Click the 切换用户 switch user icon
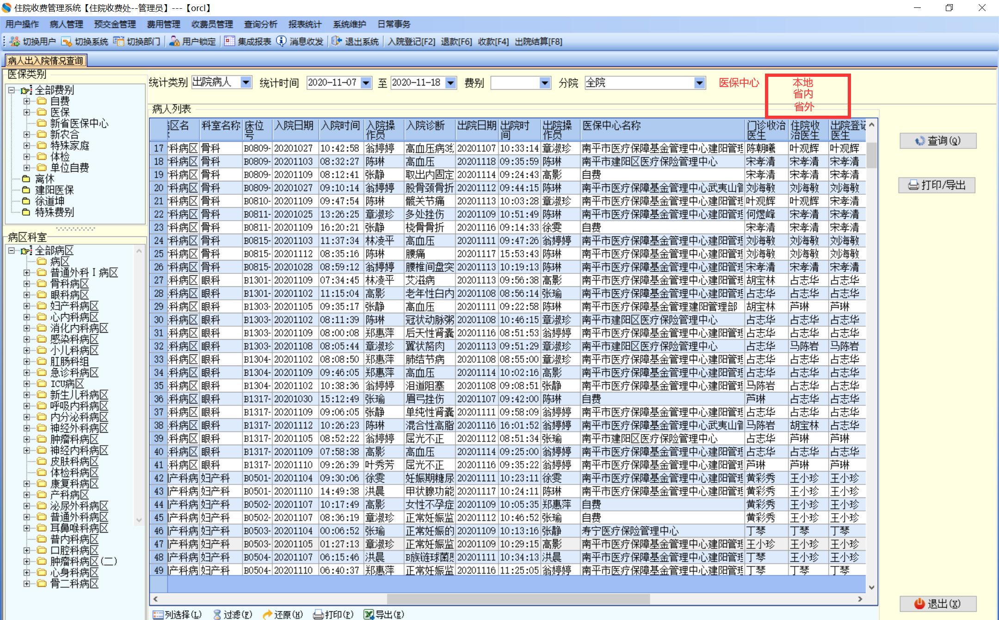999x620 pixels. click(15, 42)
